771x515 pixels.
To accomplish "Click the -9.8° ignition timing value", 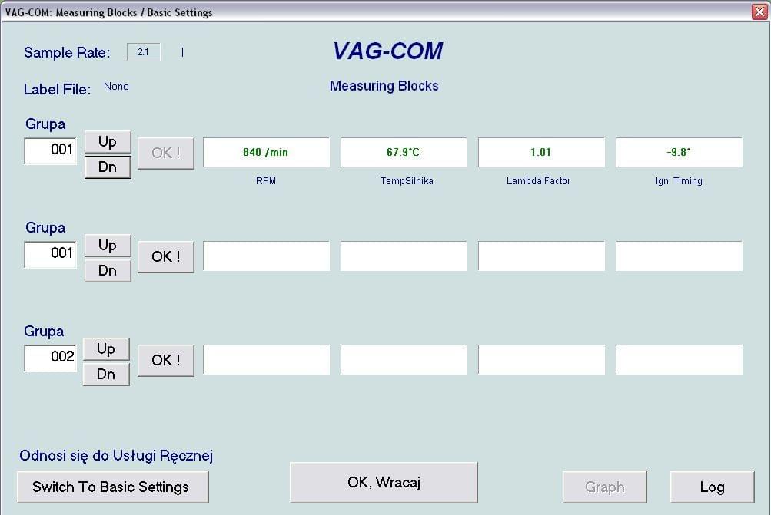I will (679, 152).
